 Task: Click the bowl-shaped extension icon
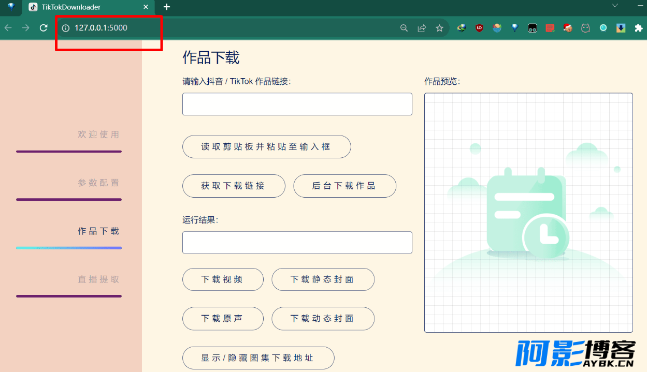click(497, 28)
